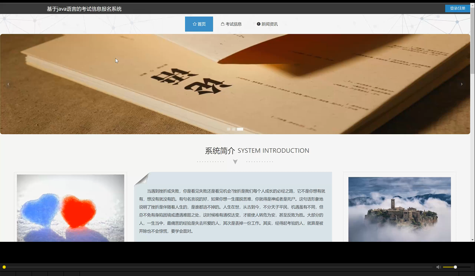
Task: Click the downward triangle under 系统简介
Action: click(235, 162)
